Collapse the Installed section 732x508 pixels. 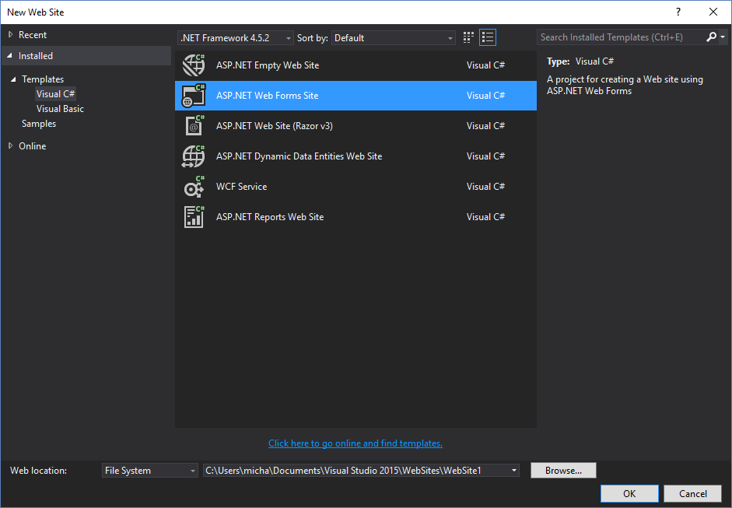[x=10, y=55]
